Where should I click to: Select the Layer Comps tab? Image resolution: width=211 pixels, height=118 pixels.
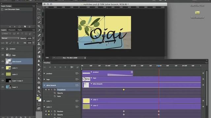point(6,6)
